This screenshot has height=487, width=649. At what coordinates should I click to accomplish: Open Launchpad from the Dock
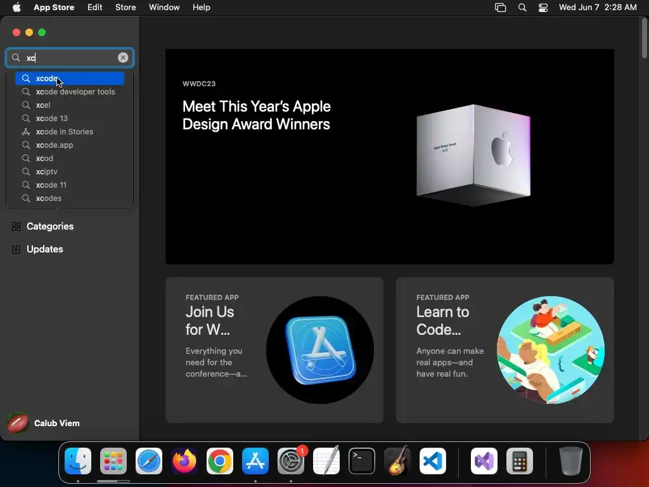(113, 461)
